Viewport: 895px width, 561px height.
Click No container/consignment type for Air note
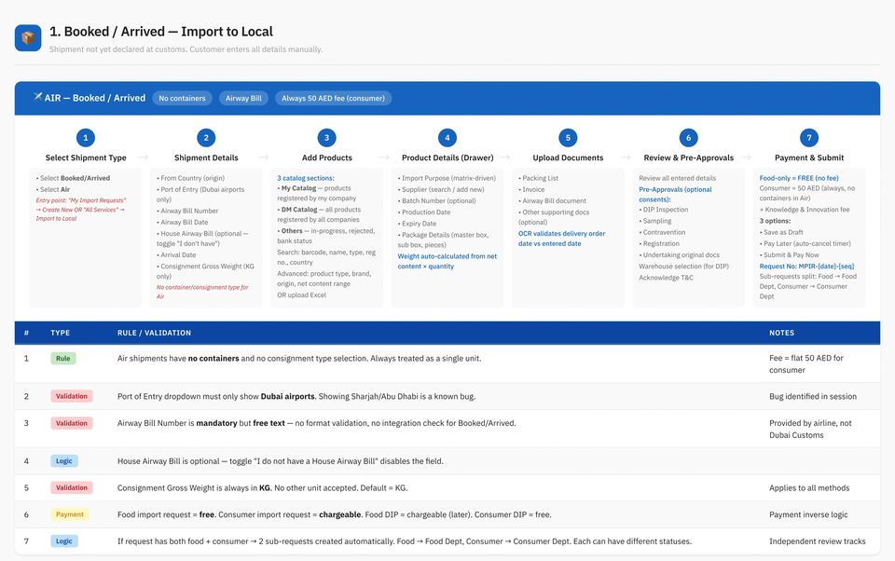pos(202,292)
